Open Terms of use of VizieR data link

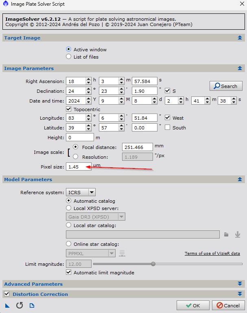click(x=212, y=254)
